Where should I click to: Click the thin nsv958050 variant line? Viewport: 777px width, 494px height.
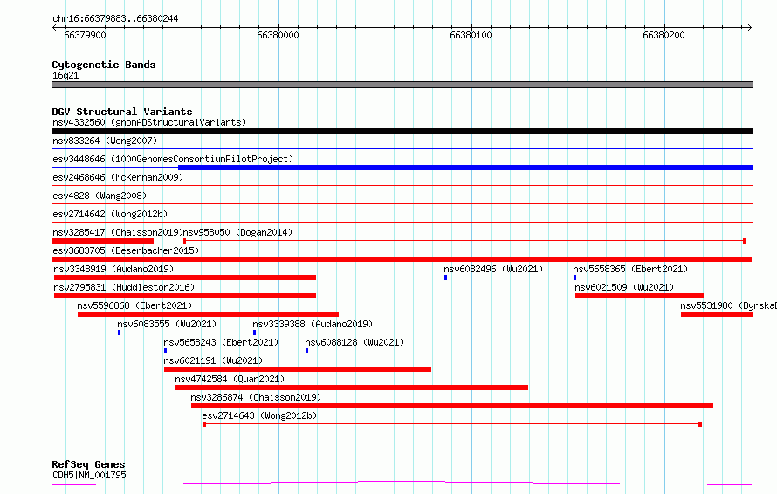click(464, 241)
